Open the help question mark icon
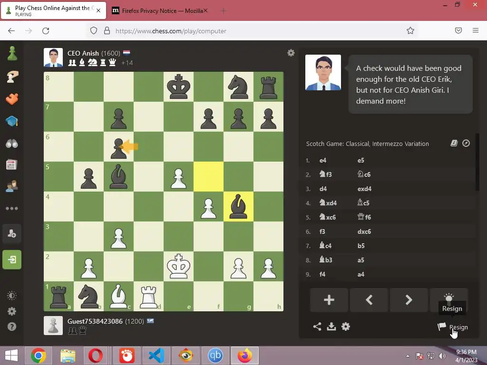 click(12, 327)
